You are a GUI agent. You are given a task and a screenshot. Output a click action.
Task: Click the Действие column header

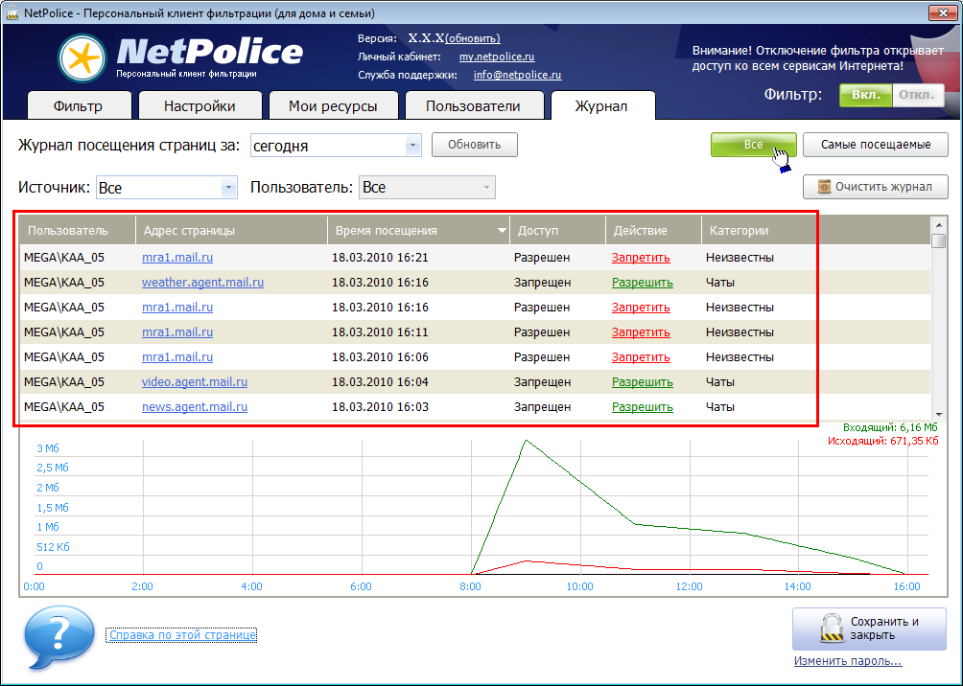click(x=653, y=231)
